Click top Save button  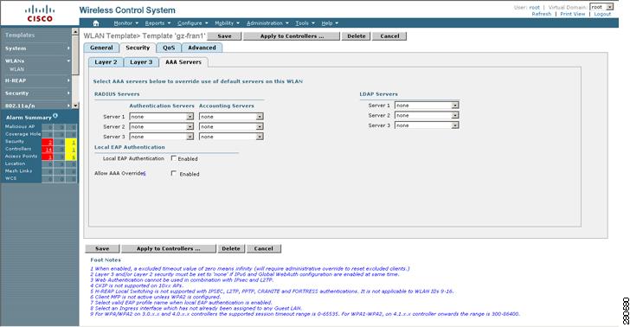(224, 36)
